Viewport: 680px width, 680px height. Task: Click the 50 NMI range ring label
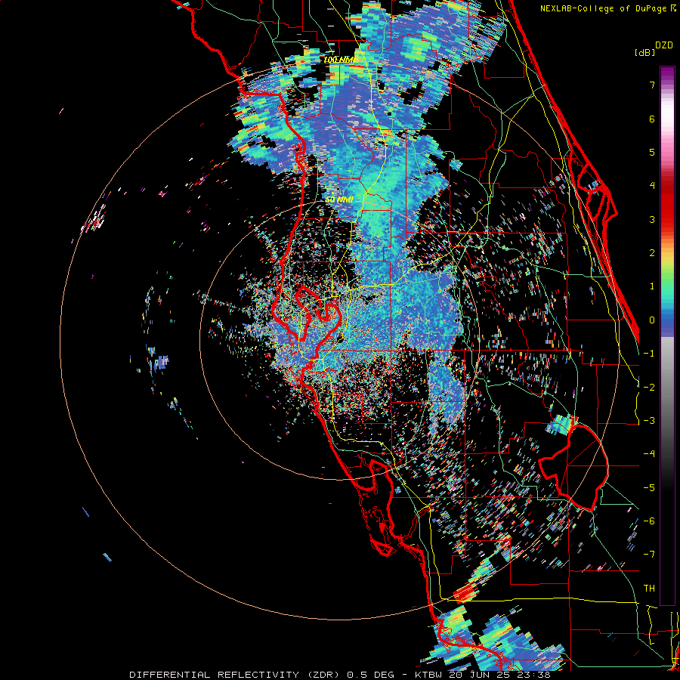click(x=339, y=200)
